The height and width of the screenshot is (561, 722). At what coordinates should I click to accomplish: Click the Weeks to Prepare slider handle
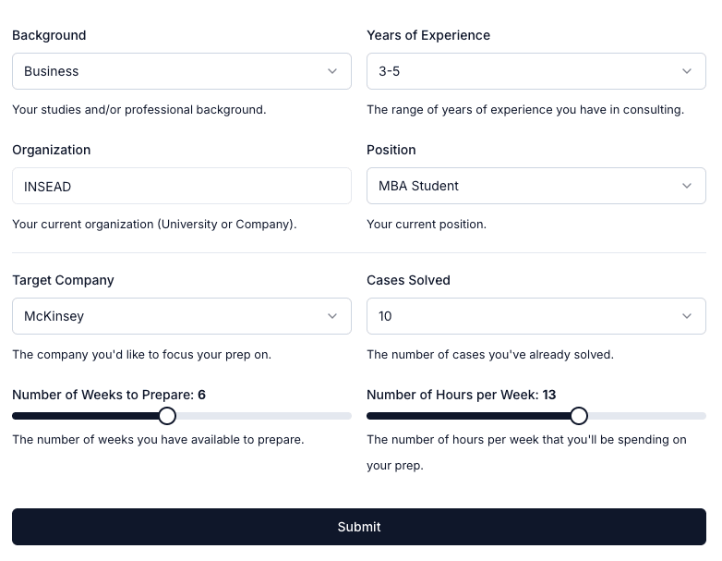pos(167,416)
